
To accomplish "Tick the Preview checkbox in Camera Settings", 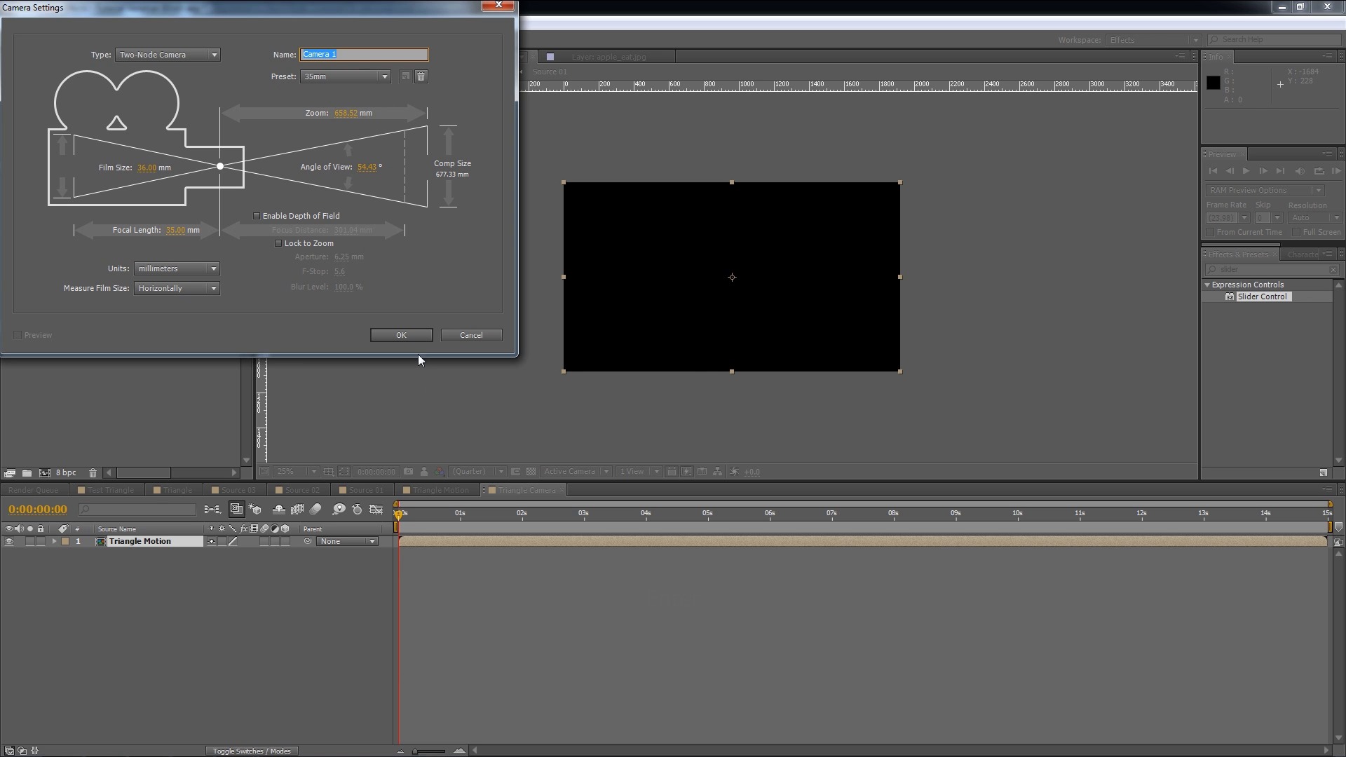I will coord(18,335).
